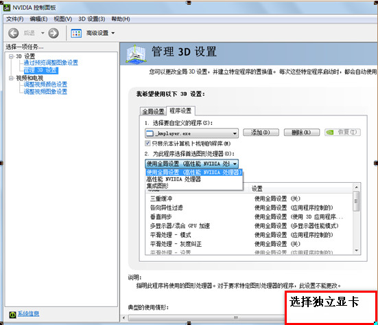The width and height of the screenshot is (378, 325).
Task: Select 通过预览调整图像设置 in the tree
Action: [51, 63]
